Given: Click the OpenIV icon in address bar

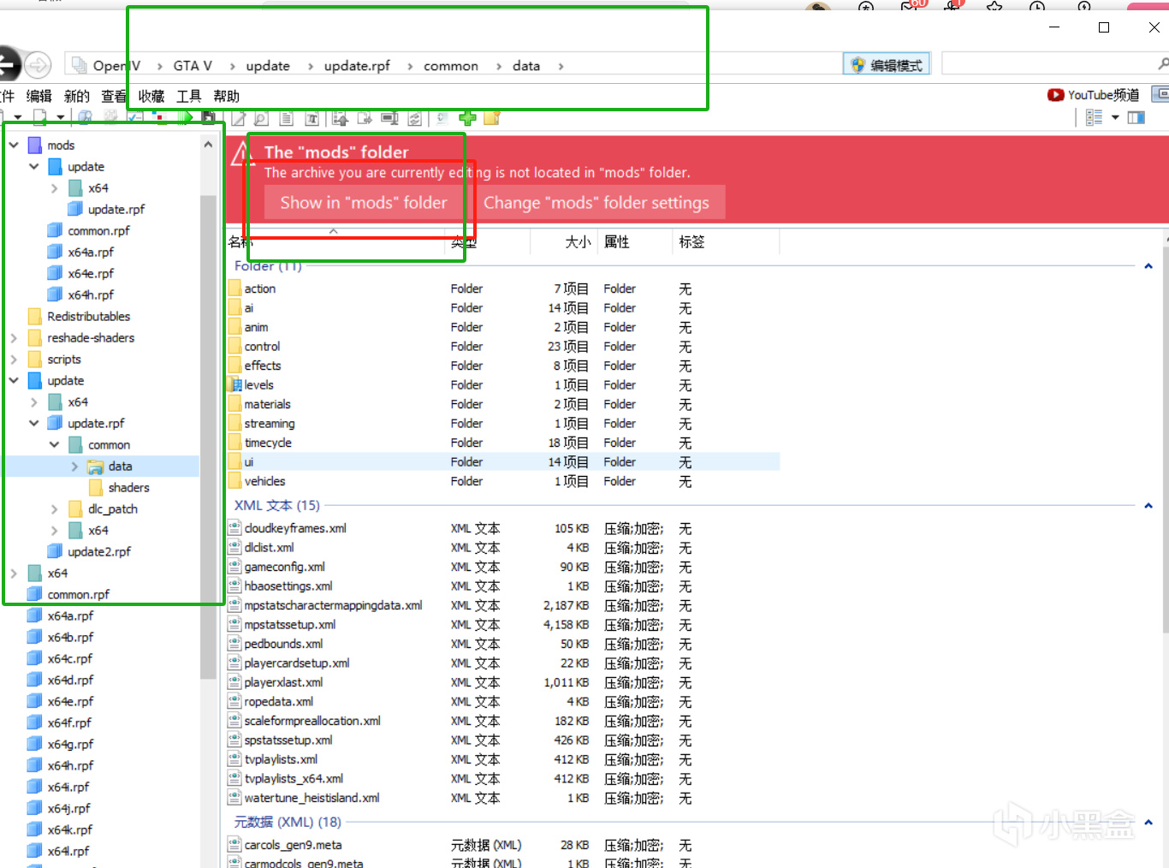Looking at the screenshot, I should [x=80, y=65].
